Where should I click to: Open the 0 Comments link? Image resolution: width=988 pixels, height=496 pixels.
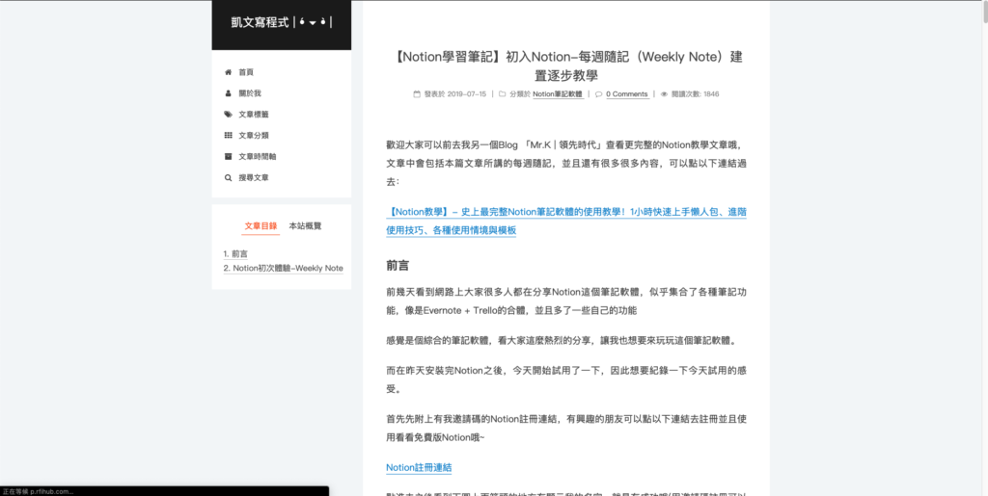(x=627, y=94)
